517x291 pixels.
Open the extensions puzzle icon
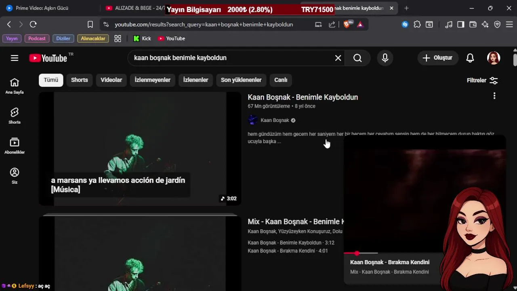(x=417, y=24)
